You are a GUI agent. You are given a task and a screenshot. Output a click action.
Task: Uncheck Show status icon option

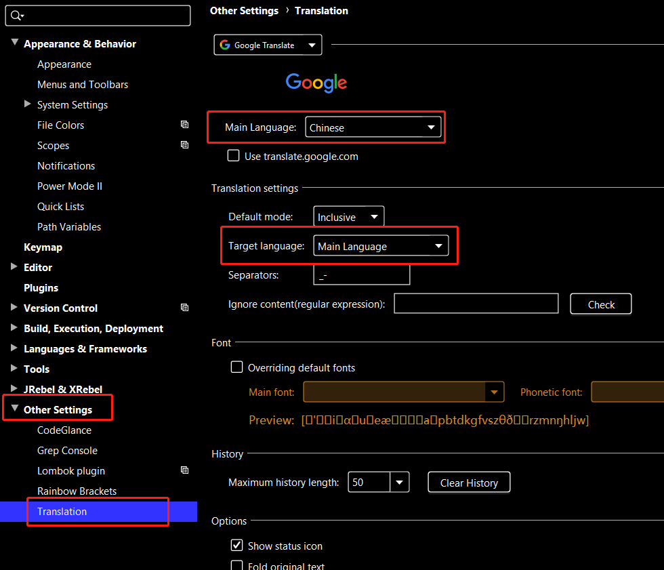point(237,546)
